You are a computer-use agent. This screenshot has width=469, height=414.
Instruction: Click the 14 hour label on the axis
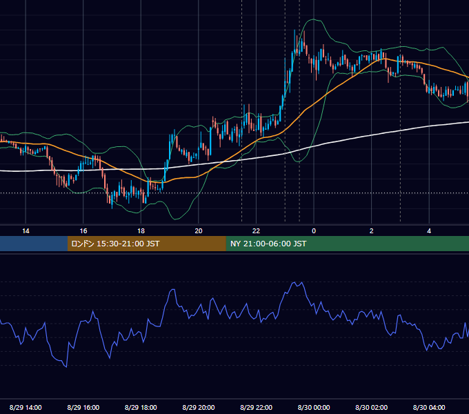click(26, 231)
